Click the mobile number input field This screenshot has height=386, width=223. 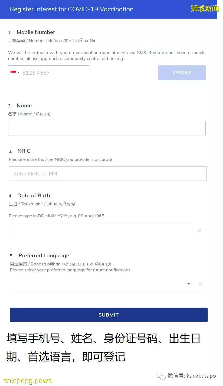pos(49,73)
